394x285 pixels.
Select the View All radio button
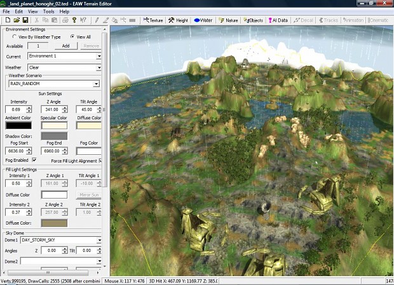coord(72,37)
